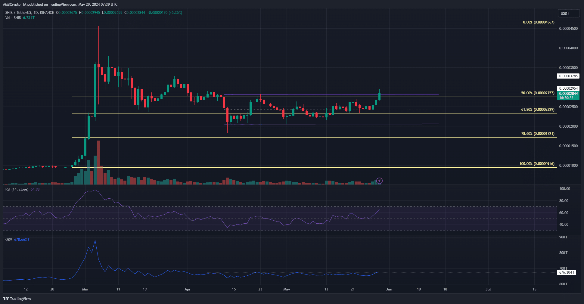This screenshot has width=584, height=304.
Task: Click the 0.00004500 price axis label
Action: click(x=568, y=29)
